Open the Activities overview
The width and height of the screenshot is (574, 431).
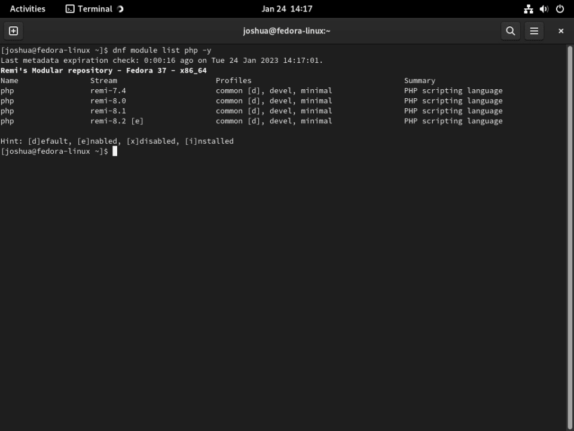click(x=28, y=8)
